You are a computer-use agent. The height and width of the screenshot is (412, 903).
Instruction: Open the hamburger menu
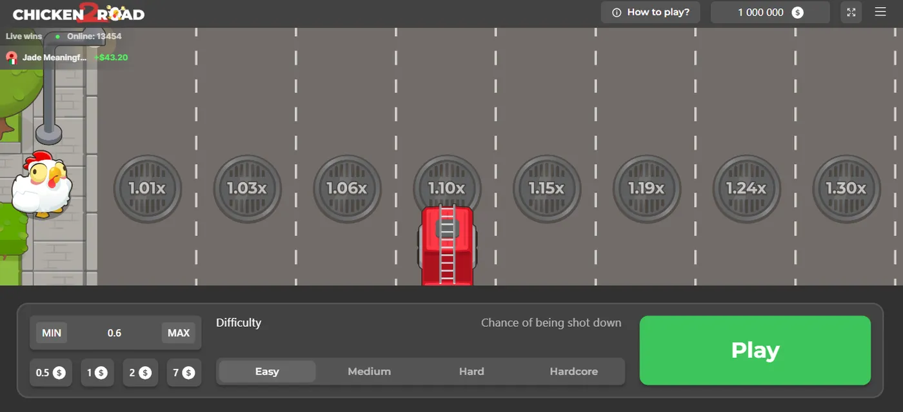click(x=880, y=12)
